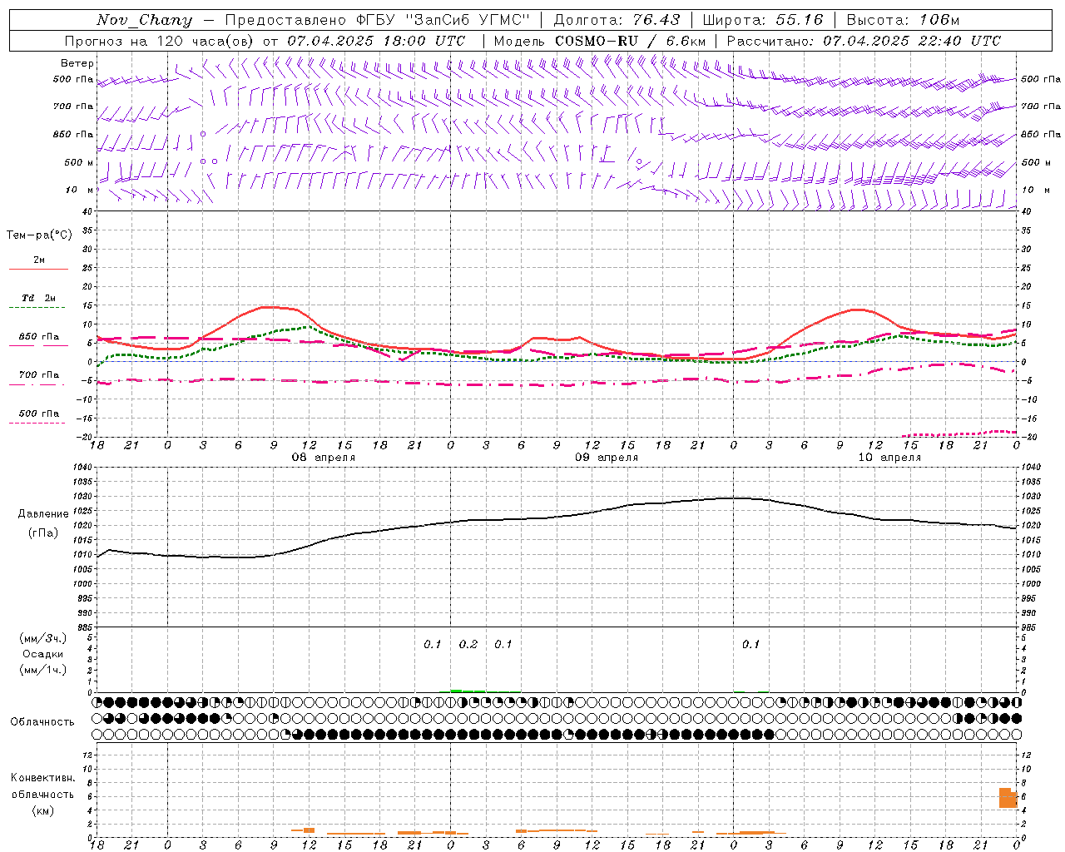The width and height of the screenshot is (1065, 852).
Task: Select the "Широта: 55.16" latitude text
Action: 763,20
